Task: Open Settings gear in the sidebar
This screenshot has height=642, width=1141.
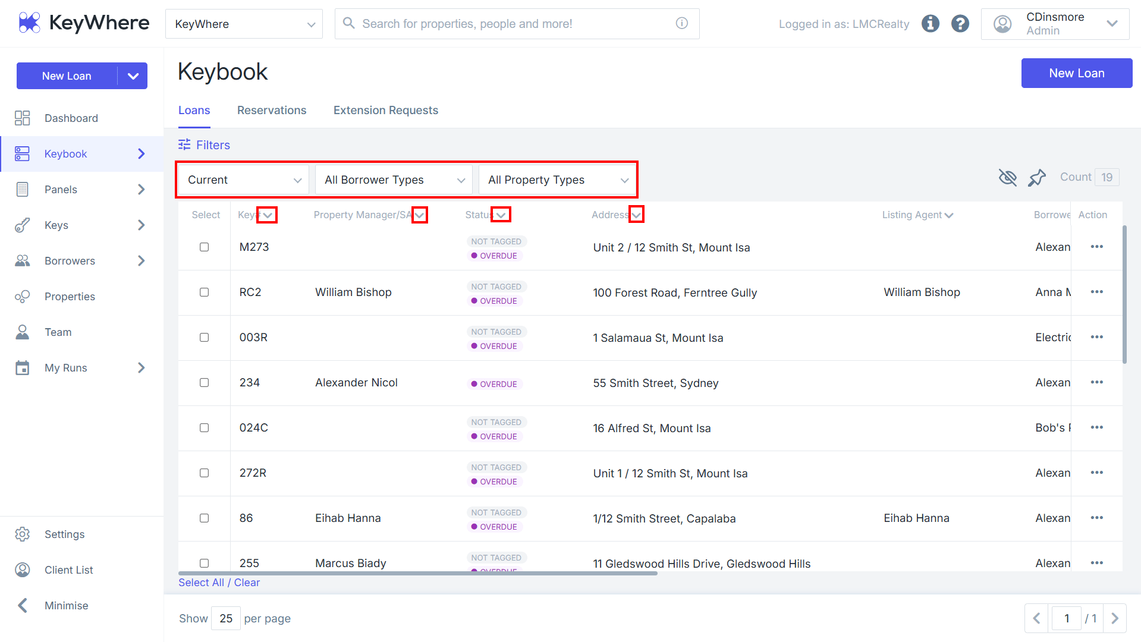Action: click(x=23, y=534)
